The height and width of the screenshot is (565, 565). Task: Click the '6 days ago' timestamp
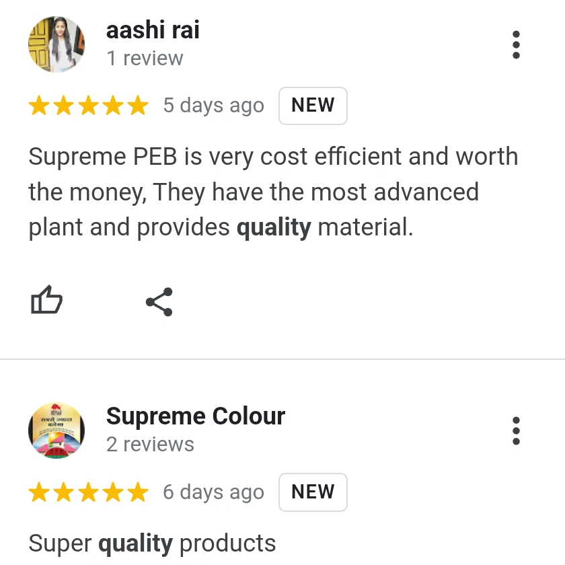coord(214,492)
